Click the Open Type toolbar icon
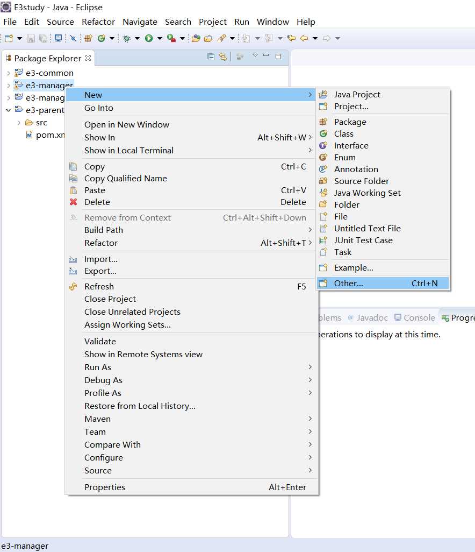This screenshot has height=552, width=475. 196,38
